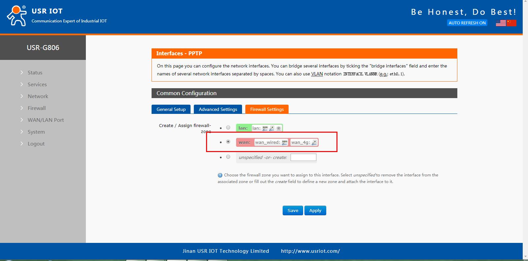This screenshot has height=261, width=528.
Task: Click the wan_4g interface label
Action: click(x=301, y=142)
